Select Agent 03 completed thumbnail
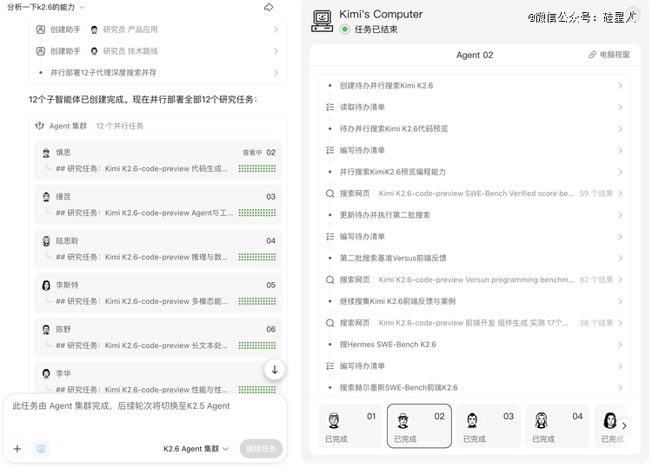 [488, 426]
